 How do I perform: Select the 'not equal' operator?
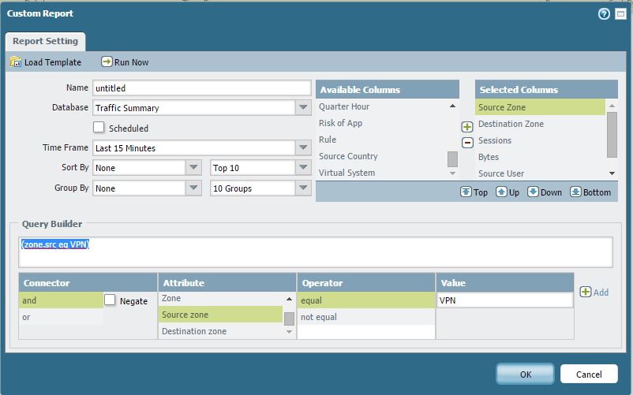(366, 317)
